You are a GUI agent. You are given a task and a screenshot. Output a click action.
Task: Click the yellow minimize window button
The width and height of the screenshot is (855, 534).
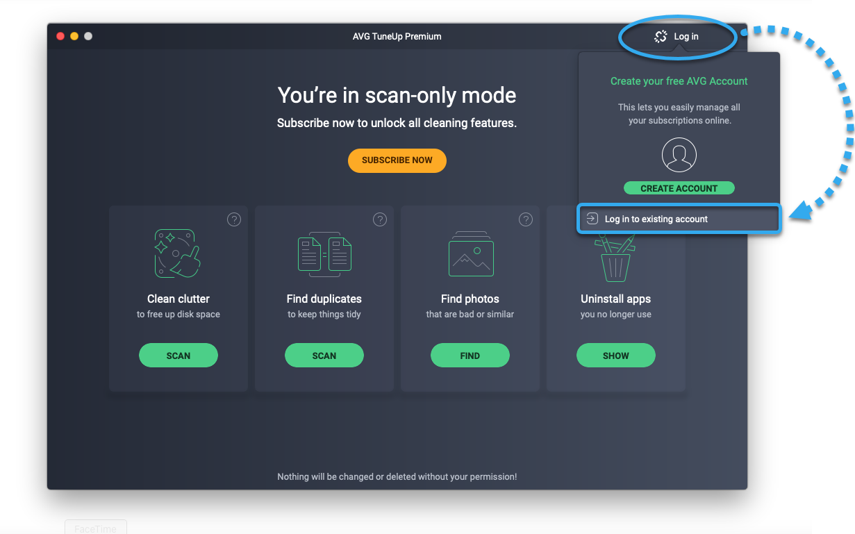click(74, 36)
